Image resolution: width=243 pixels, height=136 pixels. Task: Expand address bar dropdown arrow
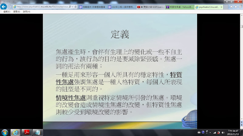point(73,7)
